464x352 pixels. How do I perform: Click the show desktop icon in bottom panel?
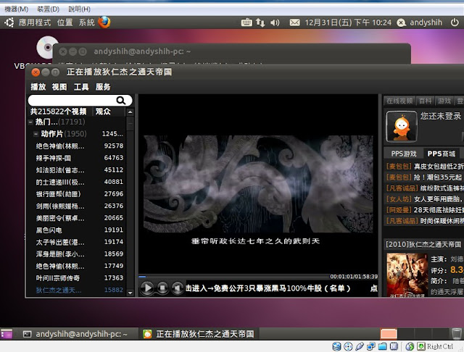[x=7, y=334]
